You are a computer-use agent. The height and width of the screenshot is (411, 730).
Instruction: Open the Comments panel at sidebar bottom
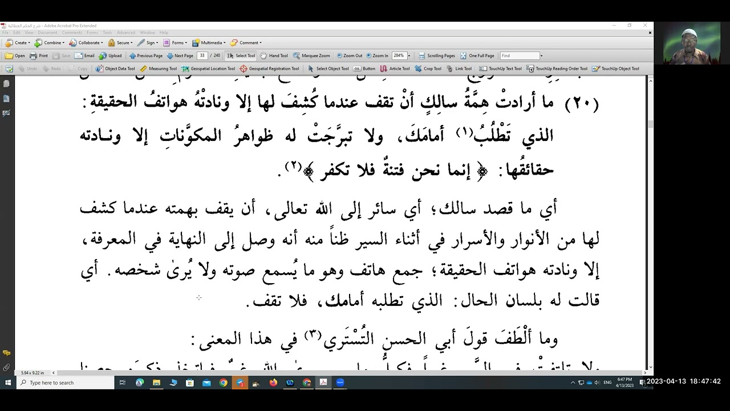click(6, 353)
